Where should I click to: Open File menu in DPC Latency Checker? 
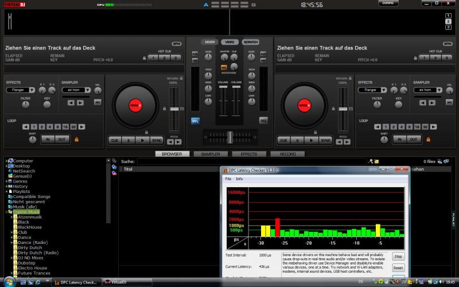(228, 179)
